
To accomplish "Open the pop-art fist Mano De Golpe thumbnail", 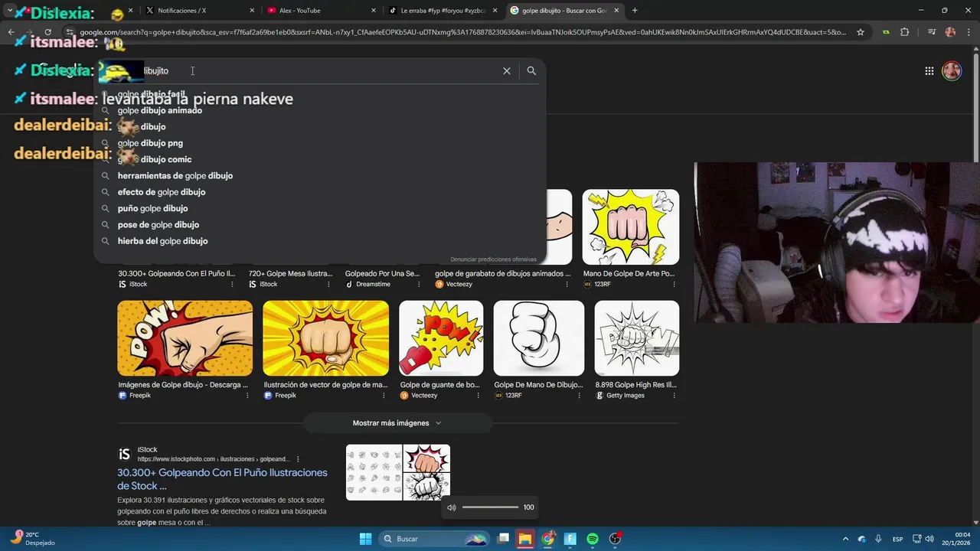I will point(631,227).
